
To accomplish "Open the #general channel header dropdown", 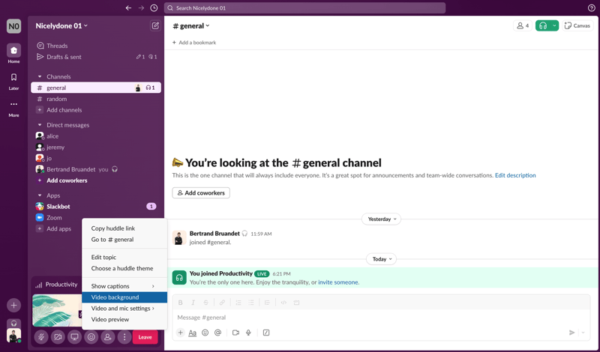I will tap(191, 25).
